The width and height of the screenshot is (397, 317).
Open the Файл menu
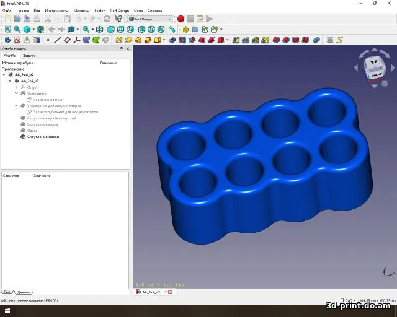7,11
